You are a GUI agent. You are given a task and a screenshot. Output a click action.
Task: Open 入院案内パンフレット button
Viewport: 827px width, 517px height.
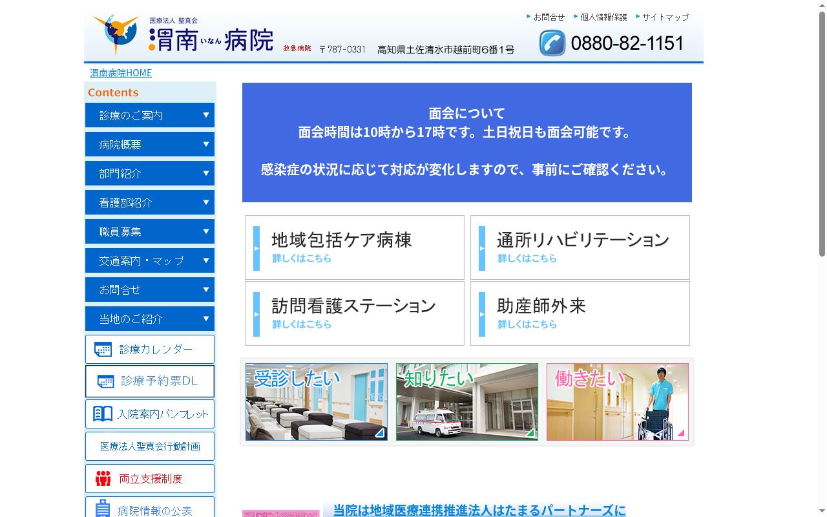point(150,414)
